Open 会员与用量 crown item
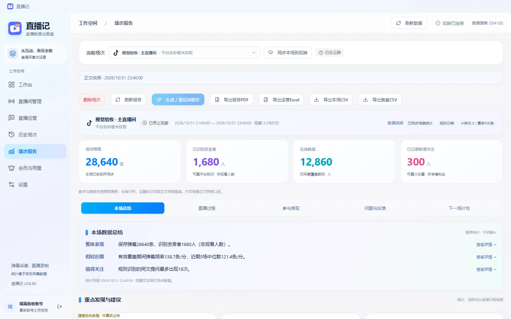 (35, 168)
